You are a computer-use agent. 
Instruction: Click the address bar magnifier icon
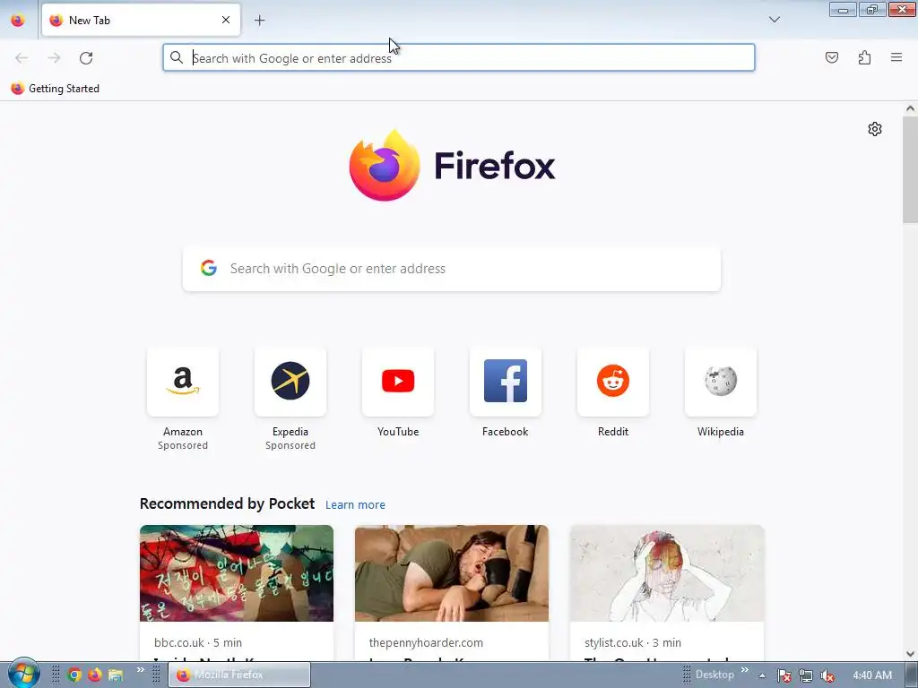pos(177,57)
